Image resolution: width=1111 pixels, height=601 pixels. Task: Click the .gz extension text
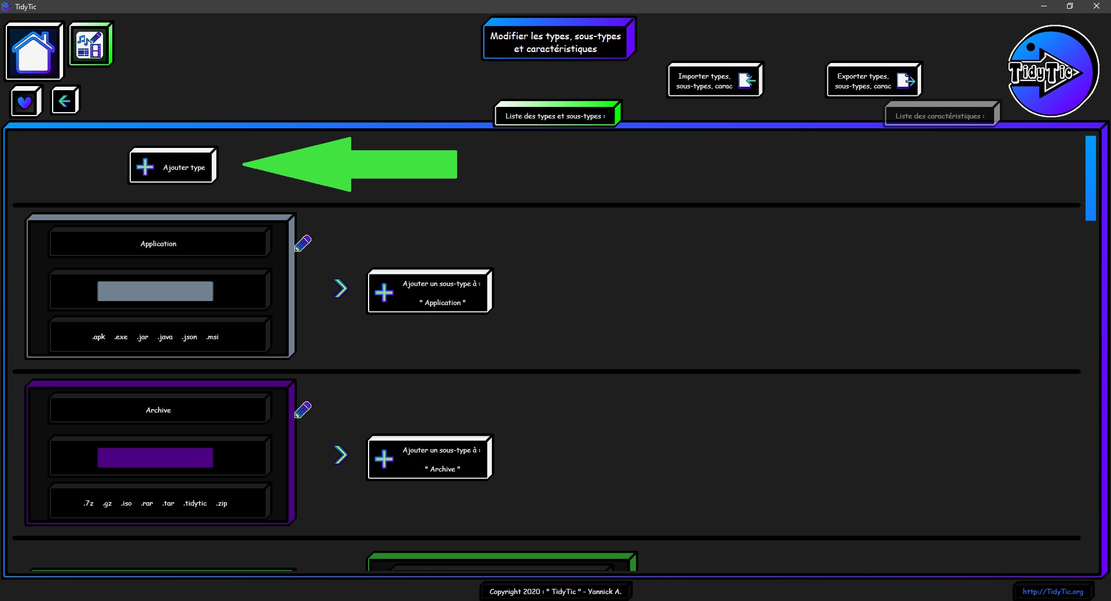coord(107,503)
